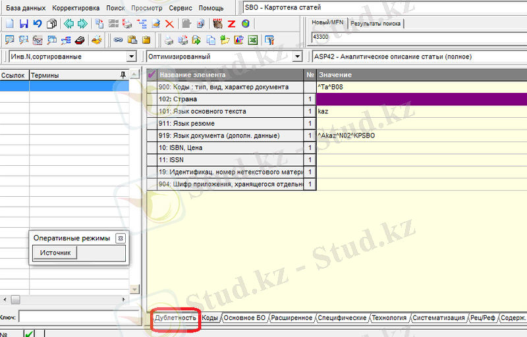Select the Расширенное bottom tab
The height and width of the screenshot is (337, 527).
pos(291,317)
